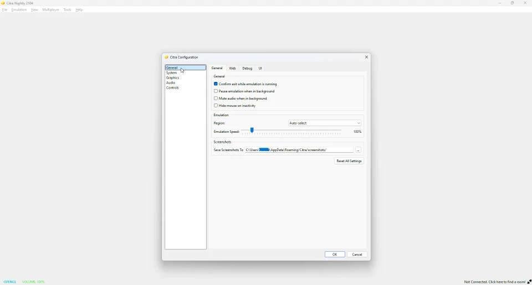Open the Emulation menu
The width and height of the screenshot is (532, 285).
coord(19,10)
